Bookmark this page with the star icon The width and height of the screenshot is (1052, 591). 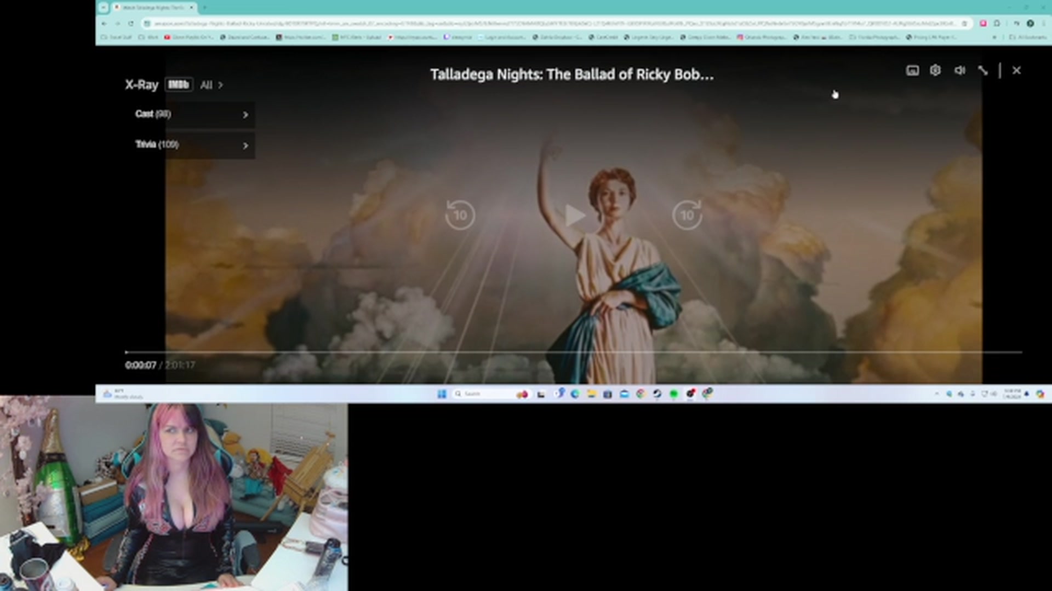[x=964, y=24]
